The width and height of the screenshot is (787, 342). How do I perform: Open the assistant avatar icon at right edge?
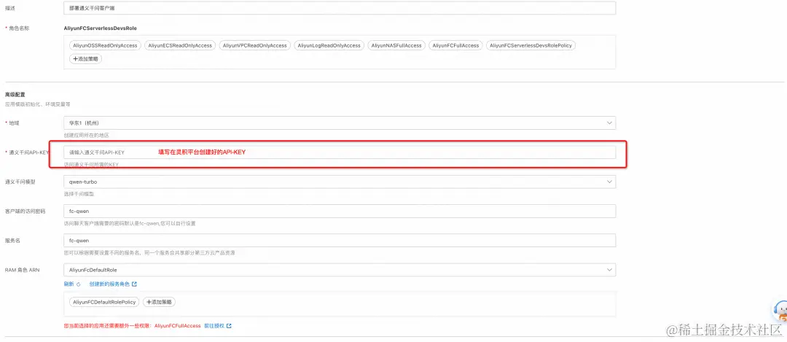(780, 312)
